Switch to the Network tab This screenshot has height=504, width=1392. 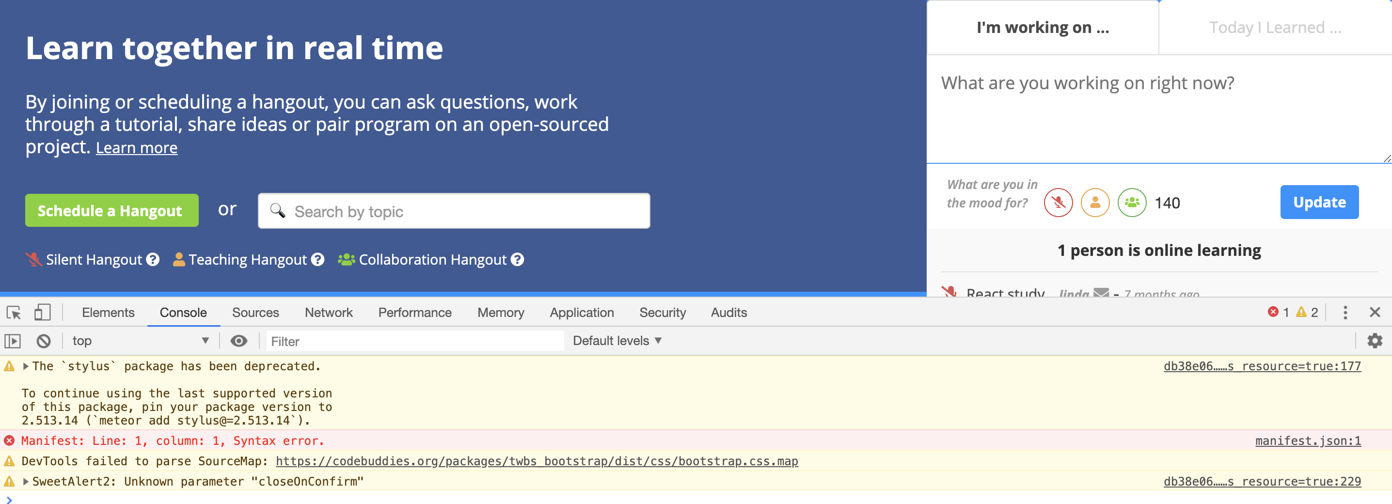328,312
